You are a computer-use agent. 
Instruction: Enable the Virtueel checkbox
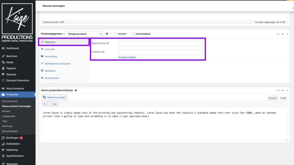(115, 34)
